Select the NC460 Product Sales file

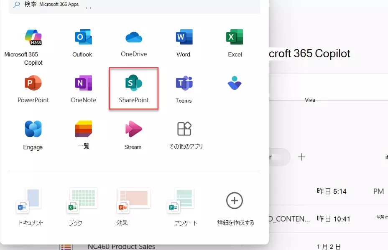tap(121, 246)
